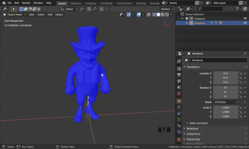The width and height of the screenshot is (249, 149).
Task: Click the navigation axis gizmo in viewport
Action: coord(167,23)
